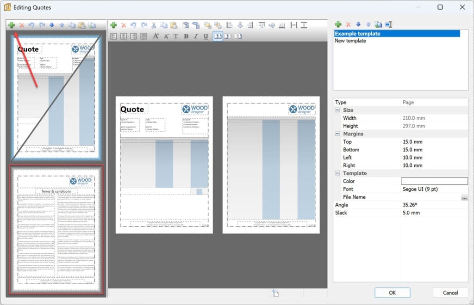Screen dimensions: 474x305
Task: Delete page using red X above page thumbnails
Action: (21, 25)
